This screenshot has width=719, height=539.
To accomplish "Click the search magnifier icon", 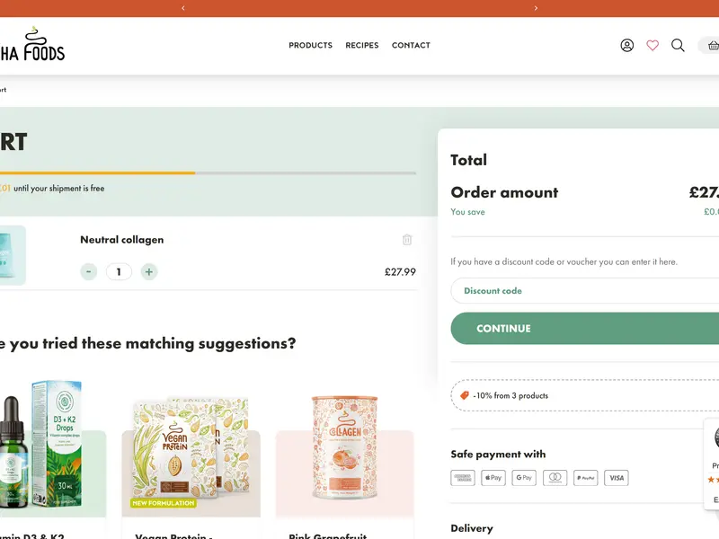I will click(678, 45).
